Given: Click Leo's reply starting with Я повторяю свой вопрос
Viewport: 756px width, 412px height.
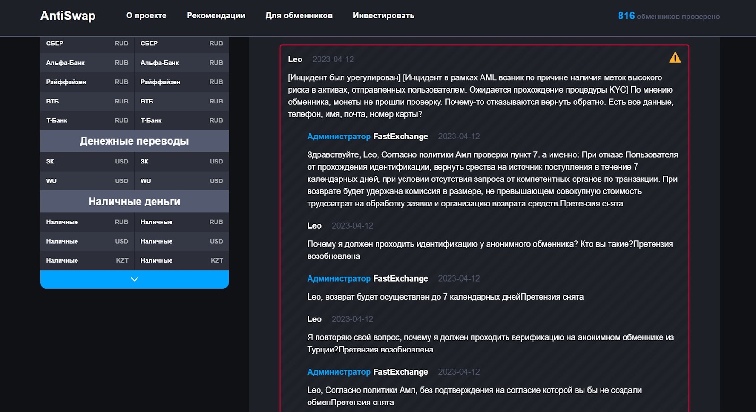Looking at the screenshot, I should (490, 343).
